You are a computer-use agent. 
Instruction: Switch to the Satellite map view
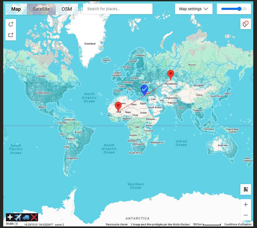coord(41,9)
